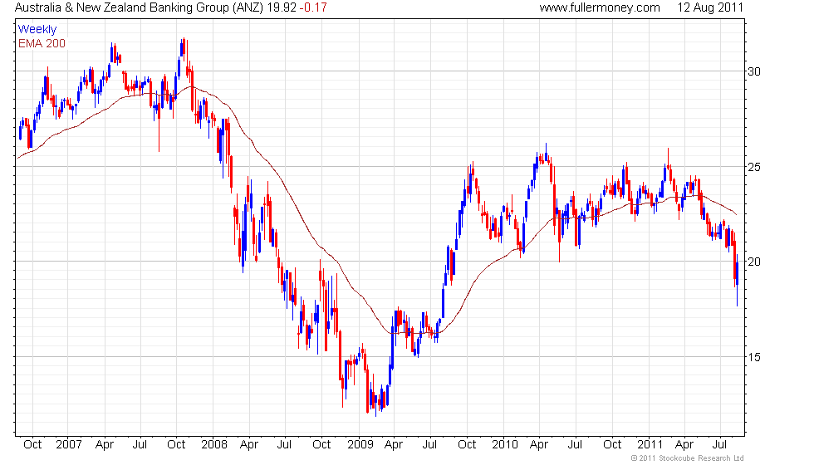
Task: Click the '2010' year label on time axis
Action: [x=505, y=445]
